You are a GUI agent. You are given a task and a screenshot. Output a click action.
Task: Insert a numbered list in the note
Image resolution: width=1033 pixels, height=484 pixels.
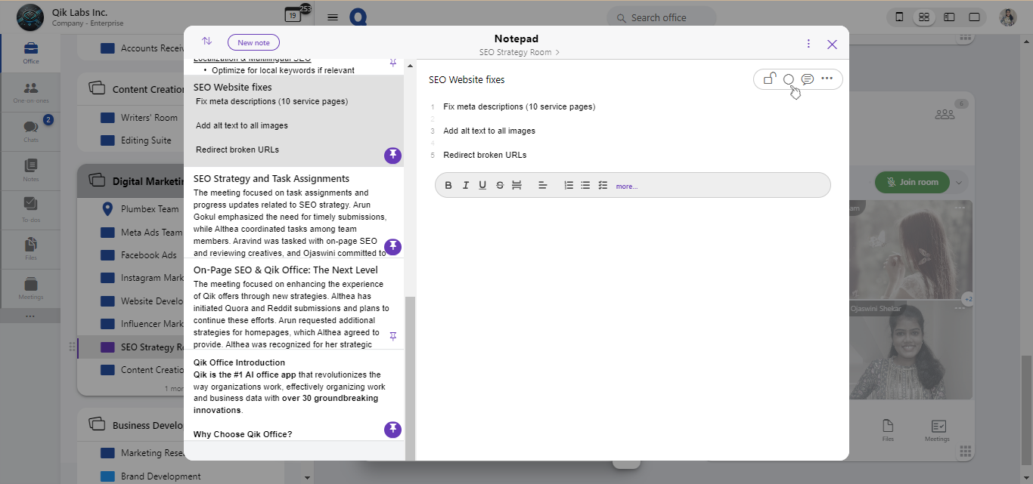click(x=569, y=186)
